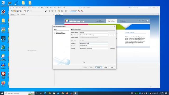Open the Navigate menu

click(x=25, y=8)
